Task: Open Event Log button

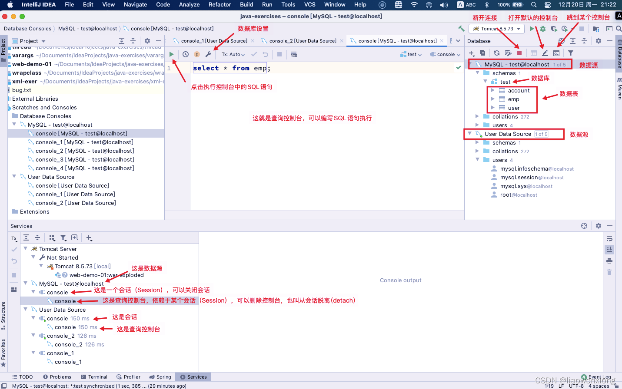Action: [x=596, y=377]
